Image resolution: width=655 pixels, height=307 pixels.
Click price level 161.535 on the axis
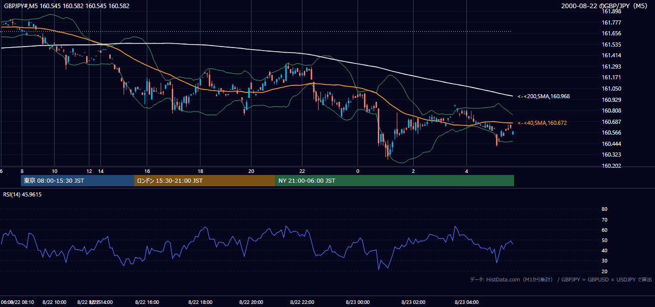(611, 45)
